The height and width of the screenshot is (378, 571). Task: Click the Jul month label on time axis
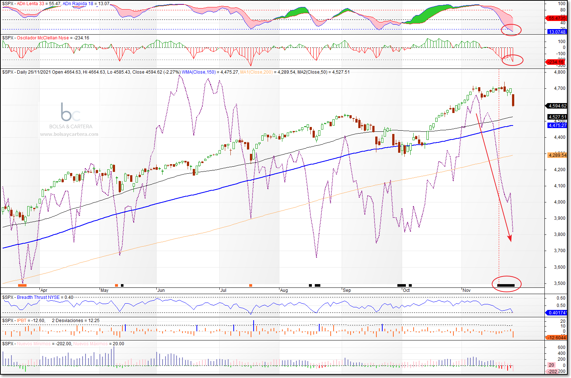click(x=223, y=290)
